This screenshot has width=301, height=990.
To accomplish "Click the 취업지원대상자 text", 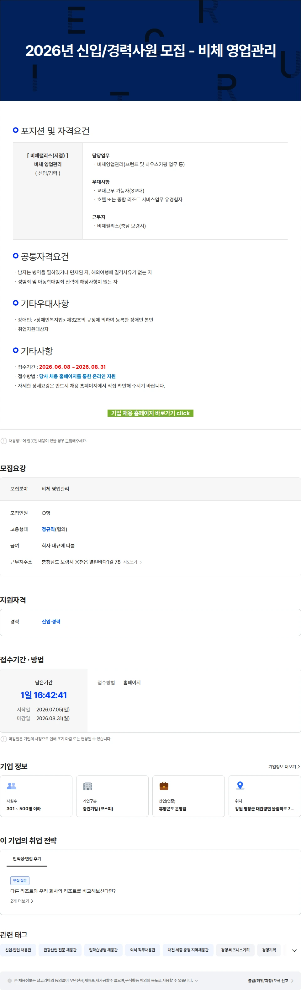I will [33, 329].
